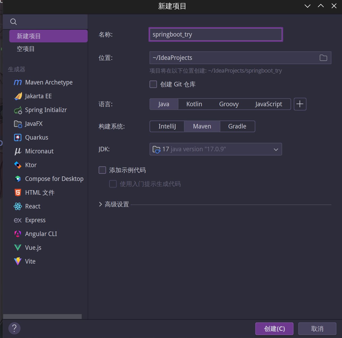Select the Quarkus generator icon
This screenshot has height=338, width=342.
18,137
